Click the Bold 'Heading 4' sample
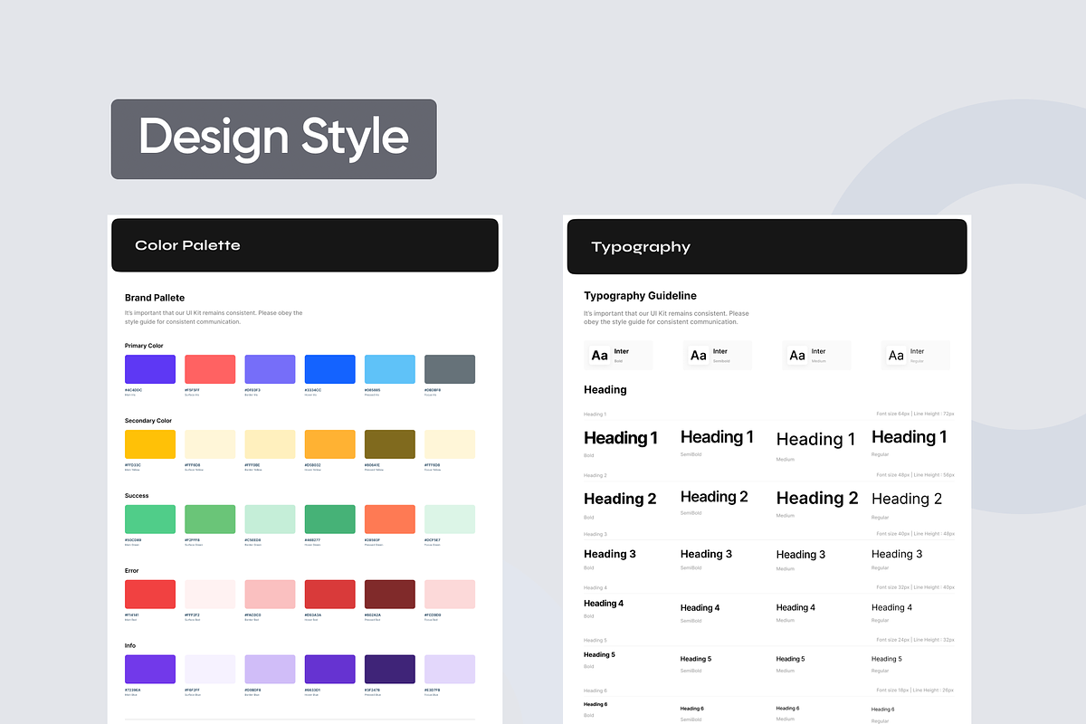Viewport: 1086px width, 724px height. point(604,604)
